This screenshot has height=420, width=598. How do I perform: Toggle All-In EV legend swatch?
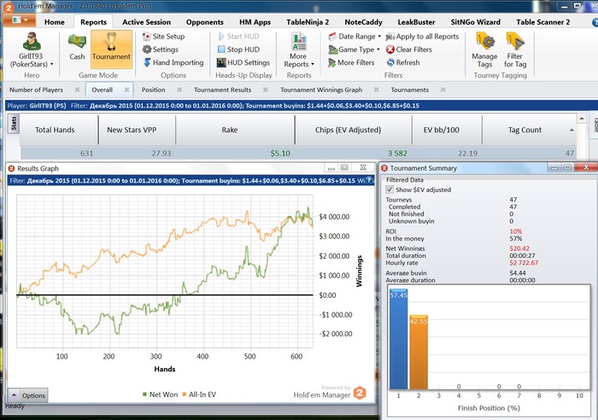click(185, 394)
